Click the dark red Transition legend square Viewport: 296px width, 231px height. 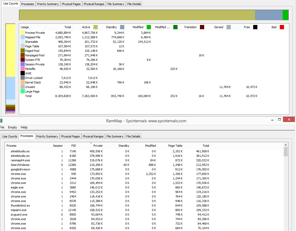point(202,27)
